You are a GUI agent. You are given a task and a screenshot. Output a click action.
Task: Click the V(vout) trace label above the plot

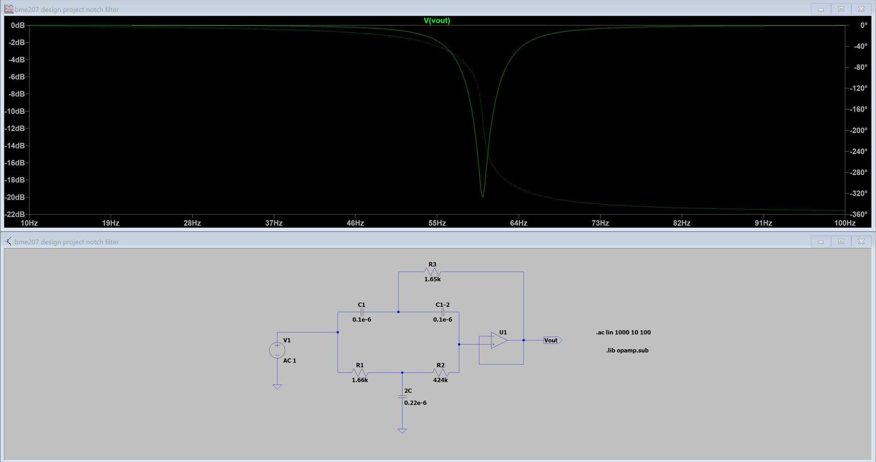(437, 21)
